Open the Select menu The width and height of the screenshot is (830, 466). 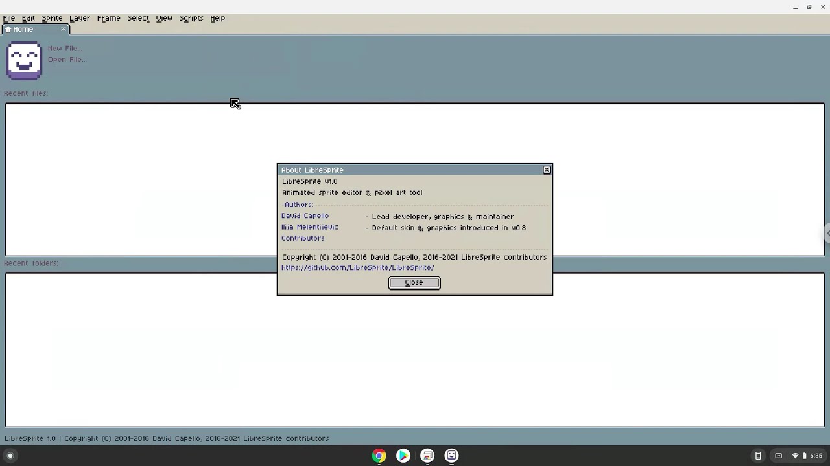coord(138,18)
